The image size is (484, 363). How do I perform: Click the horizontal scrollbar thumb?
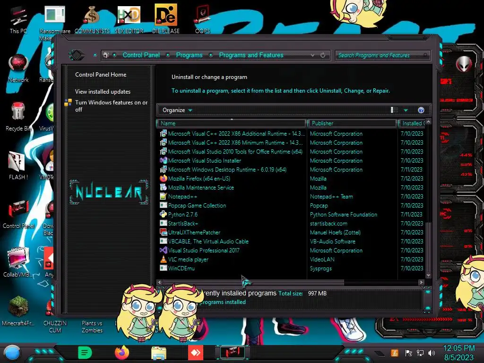[x=253, y=282]
